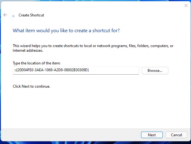This screenshot has height=144, width=191.
Task: Click the heading "What item would you like to create a shortcut for?"
Action: 66,31
